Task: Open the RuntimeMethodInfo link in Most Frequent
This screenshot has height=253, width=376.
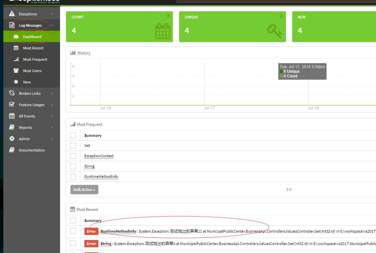Action: (101, 177)
